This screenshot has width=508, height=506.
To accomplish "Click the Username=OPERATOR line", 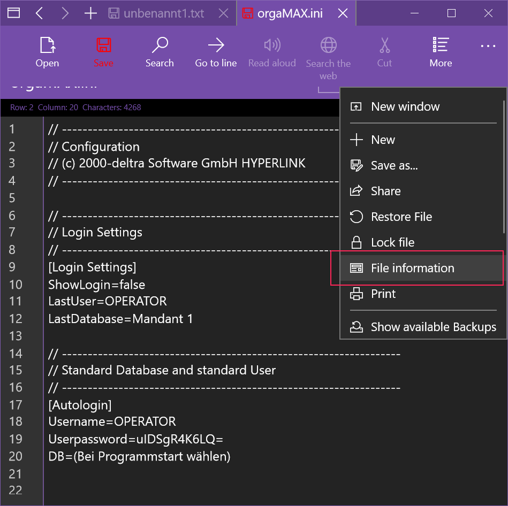I will pyautogui.click(x=112, y=421).
